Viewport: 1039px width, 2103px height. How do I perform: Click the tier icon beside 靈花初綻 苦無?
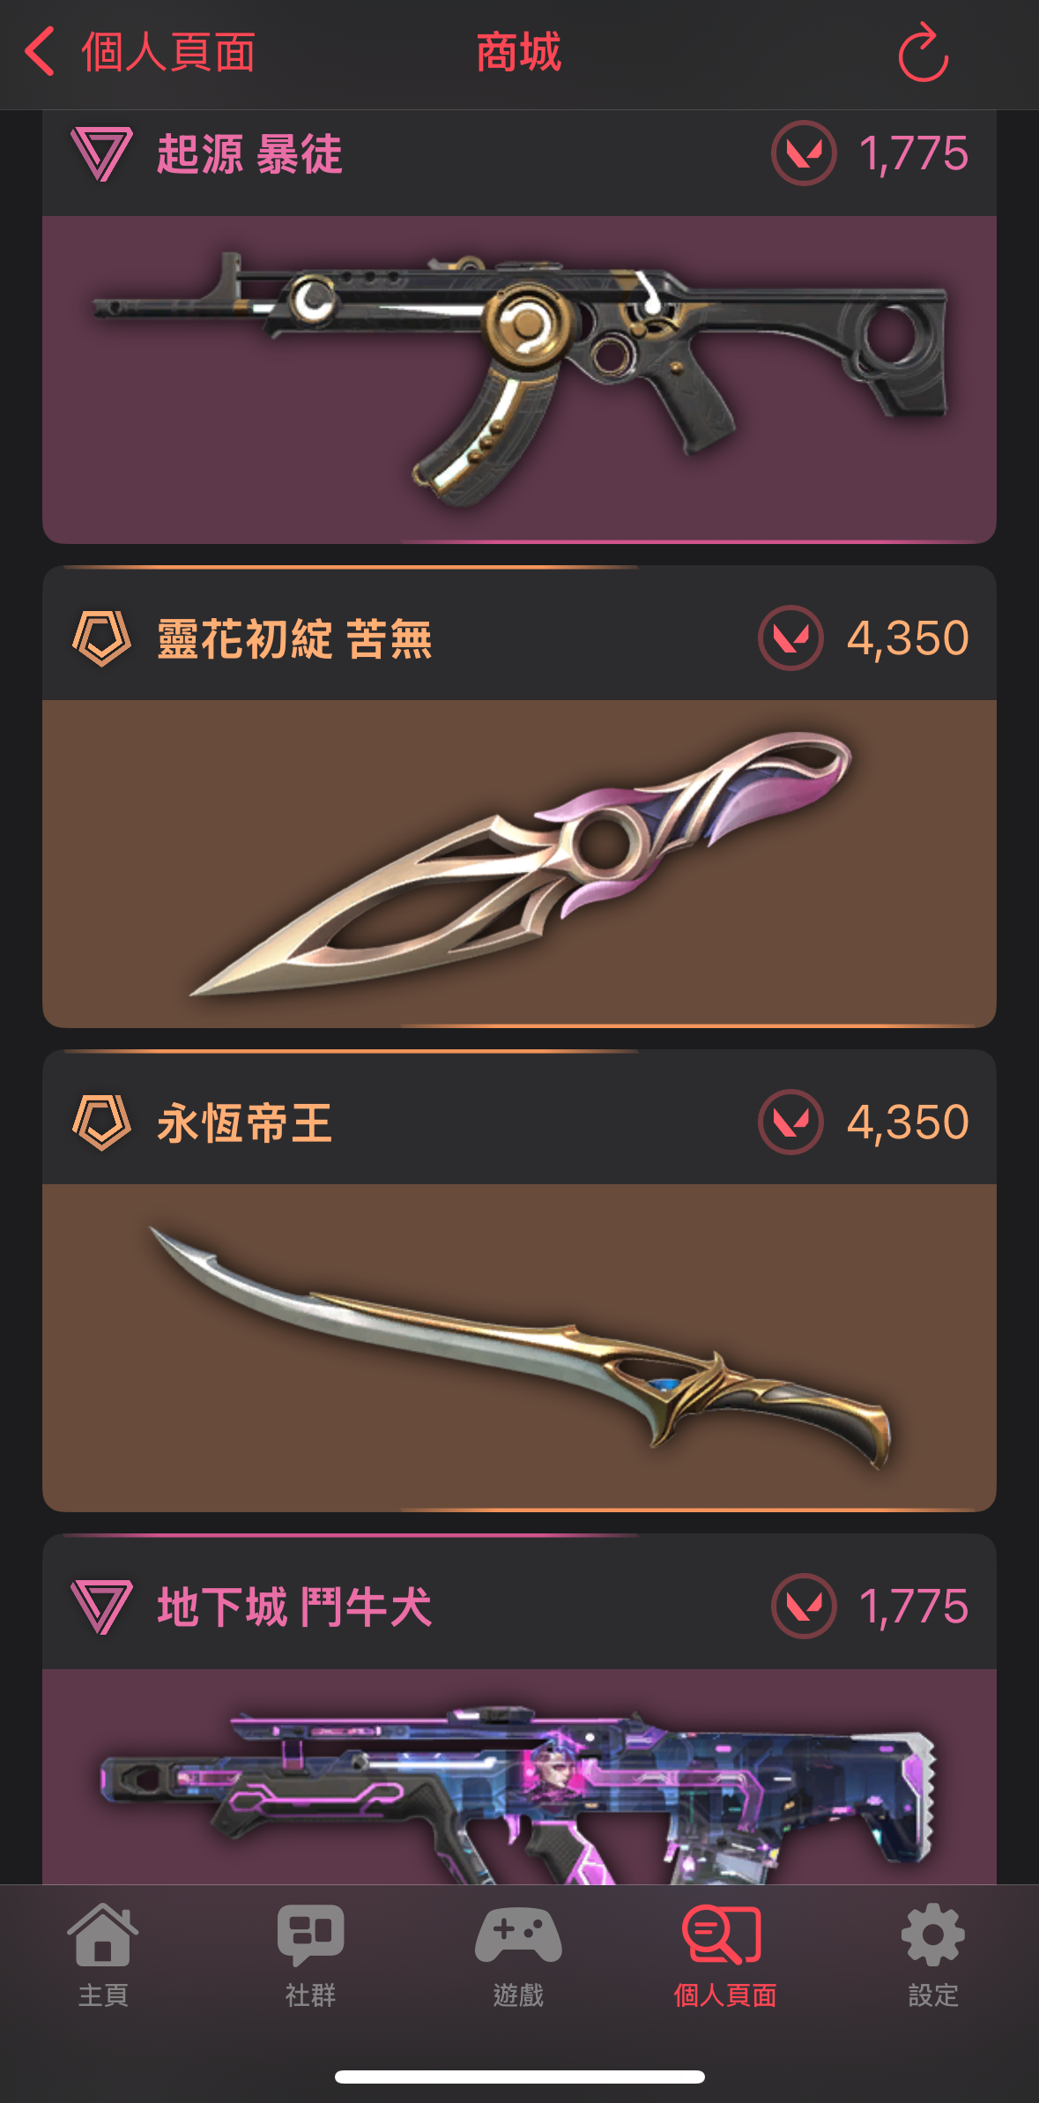pos(101,638)
